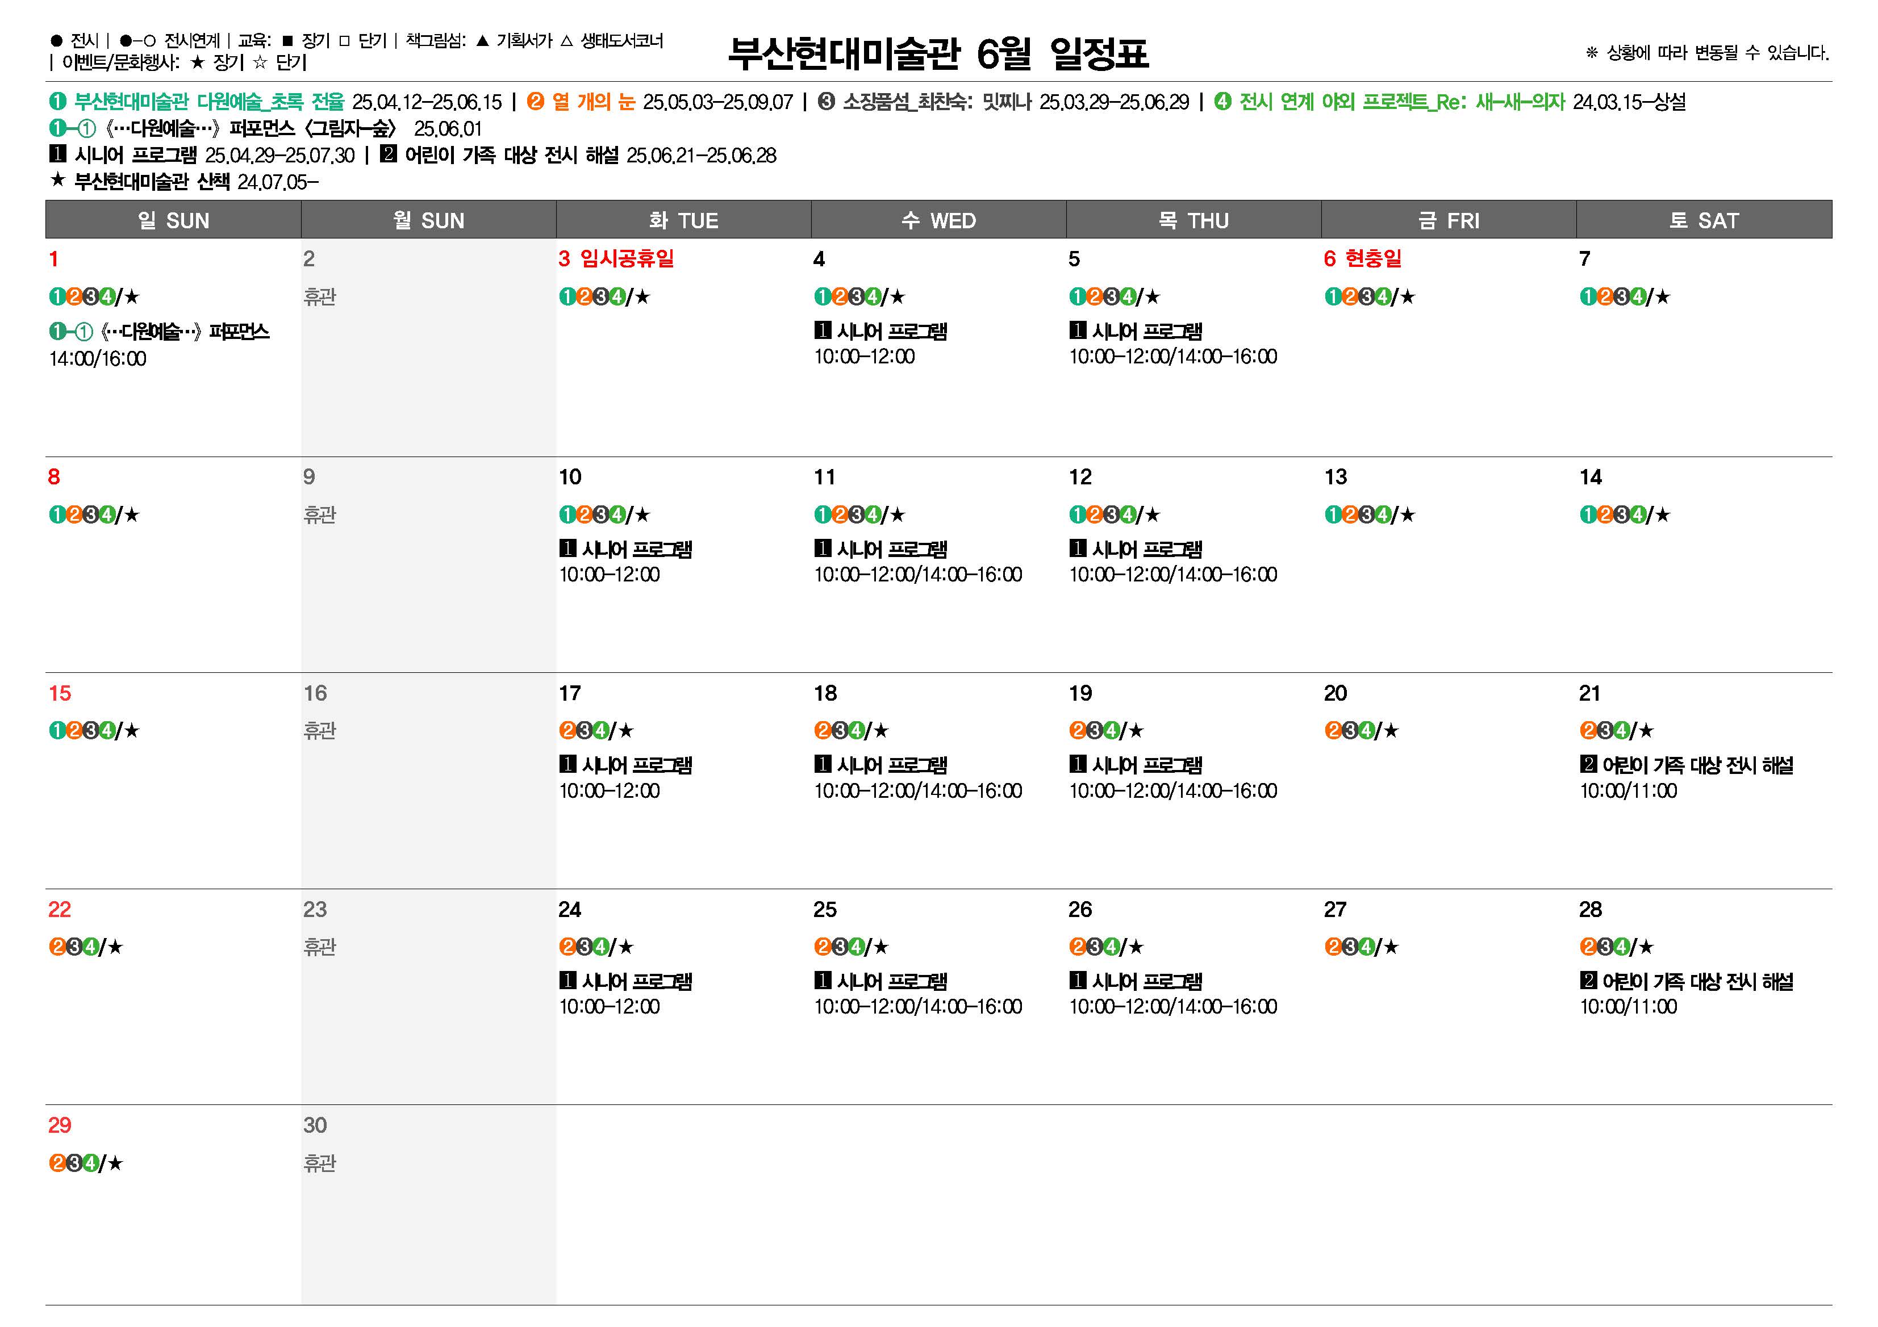Screen dimensions: 1878x1327
Task: Select the 토 SAT column header
Action: tap(1704, 220)
